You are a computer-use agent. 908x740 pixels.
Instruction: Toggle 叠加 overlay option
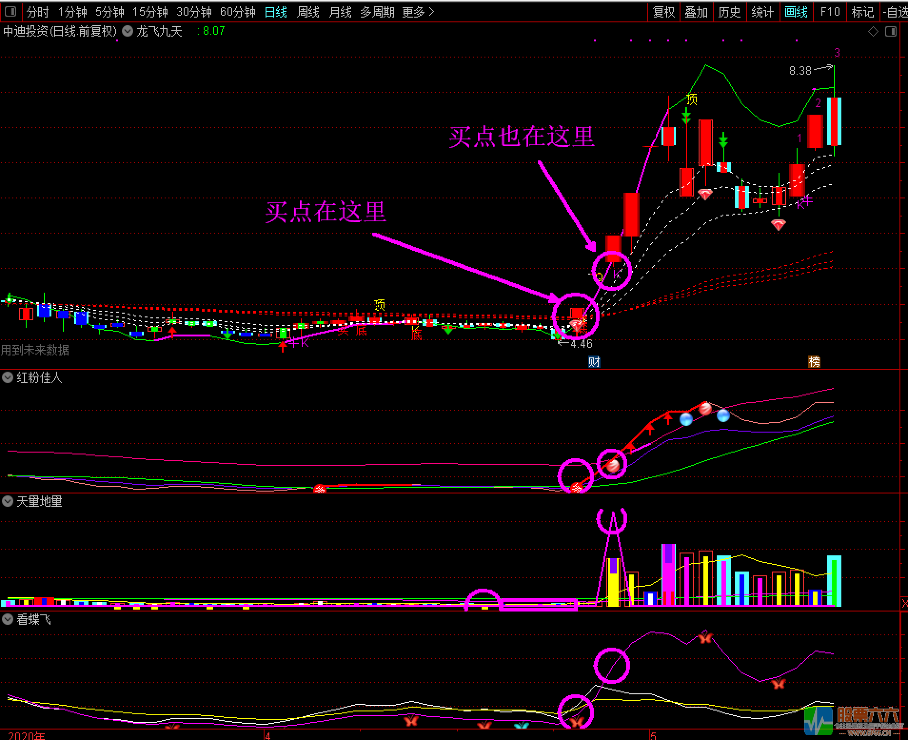696,12
